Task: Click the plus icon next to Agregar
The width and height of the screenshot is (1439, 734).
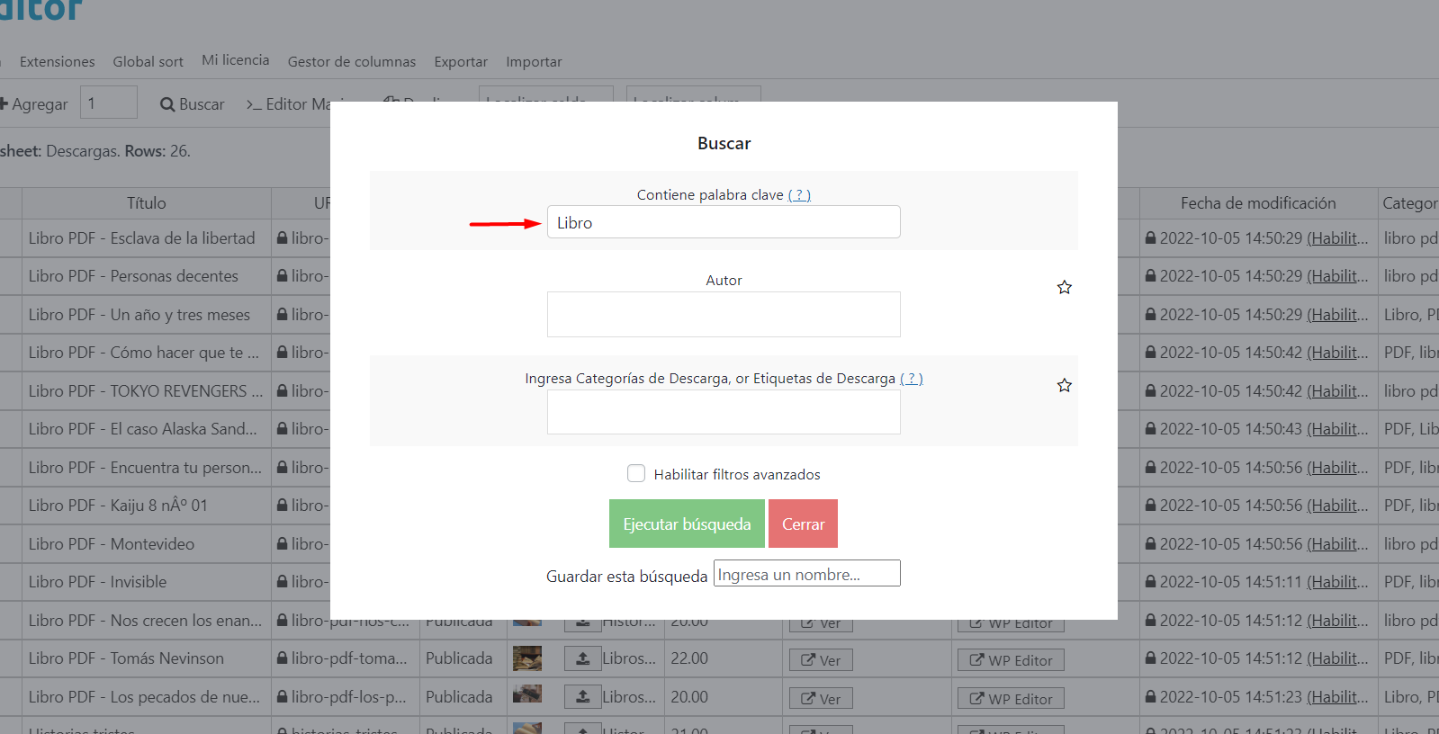Action: [x=4, y=104]
